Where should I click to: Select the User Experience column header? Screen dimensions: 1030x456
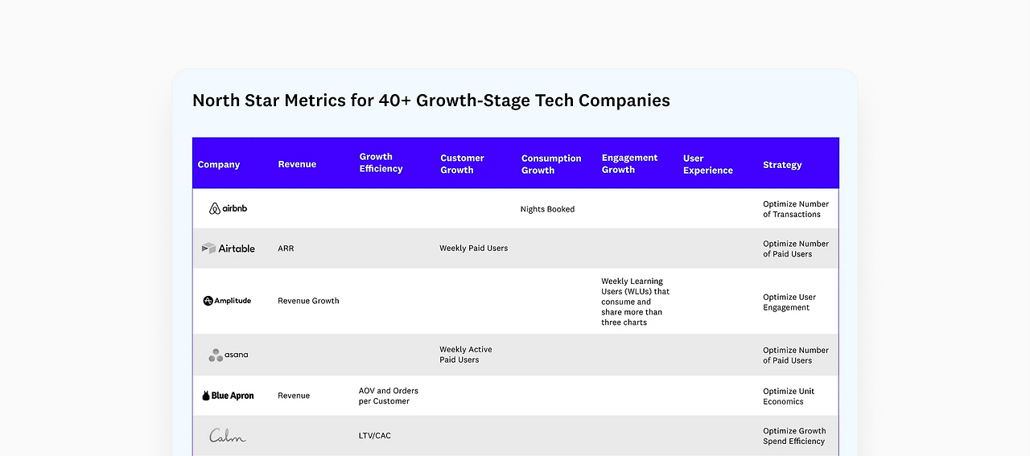click(x=707, y=164)
